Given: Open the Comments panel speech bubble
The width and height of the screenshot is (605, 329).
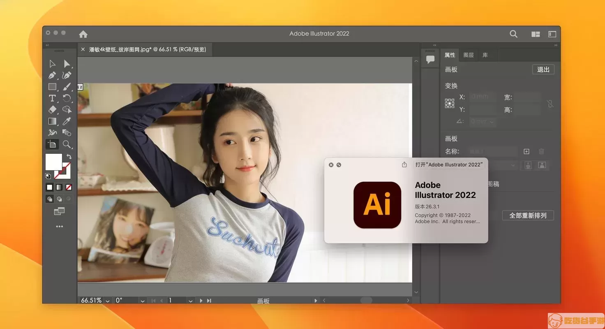Looking at the screenshot, I should coord(430,60).
